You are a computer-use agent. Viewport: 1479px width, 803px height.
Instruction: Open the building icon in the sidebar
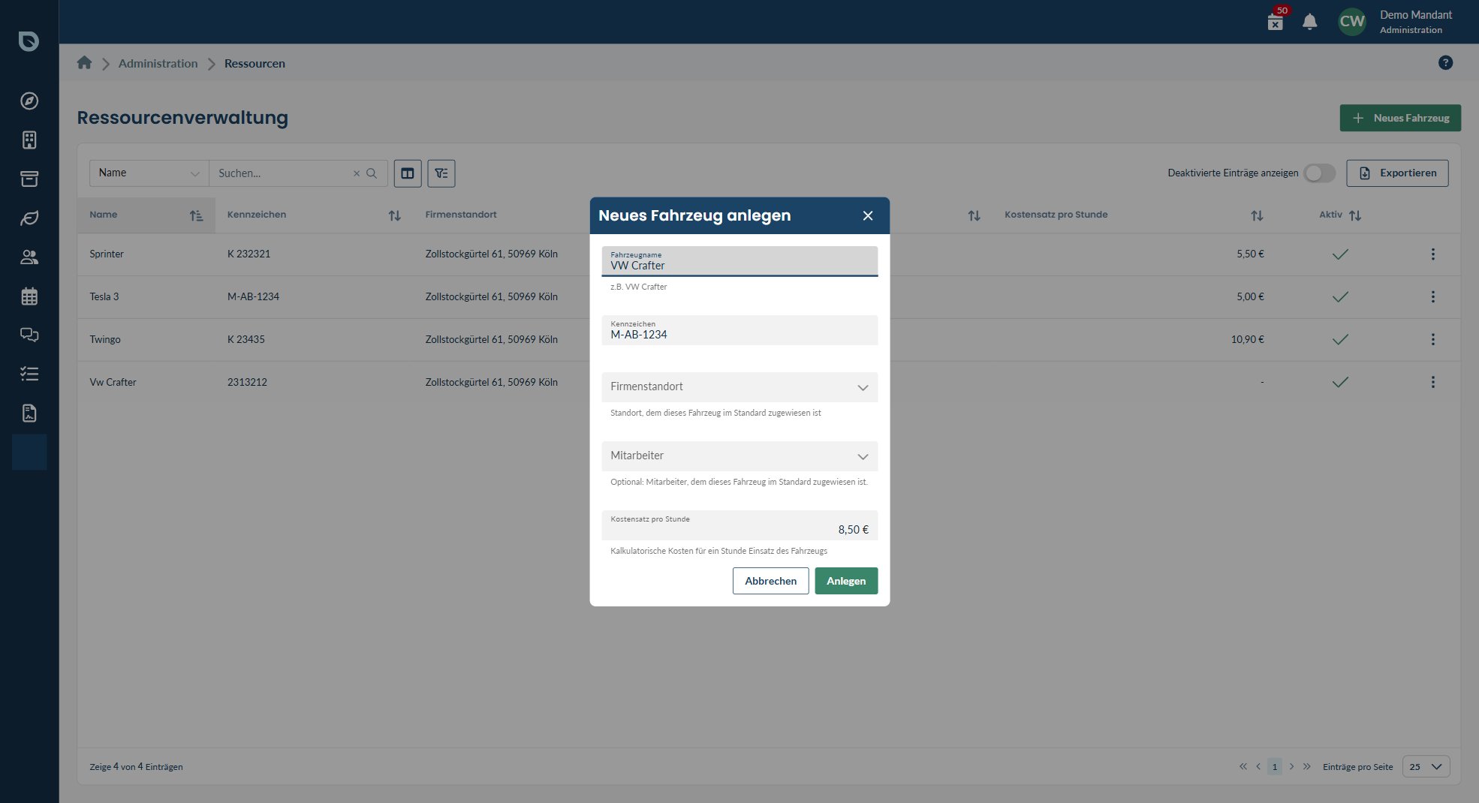[x=29, y=140]
